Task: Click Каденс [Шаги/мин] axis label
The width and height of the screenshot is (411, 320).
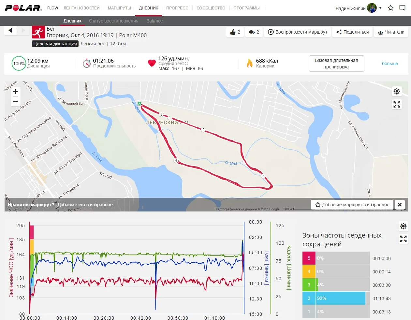Action: 289,268
